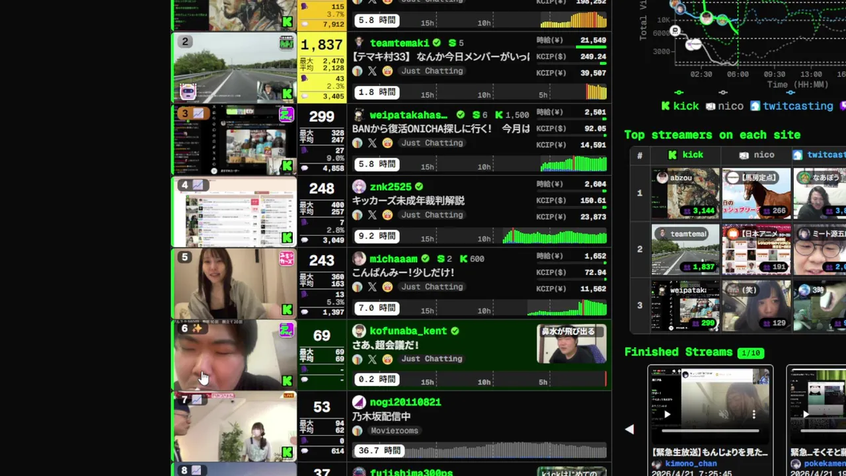Select the twitcasting column header

tap(820, 155)
